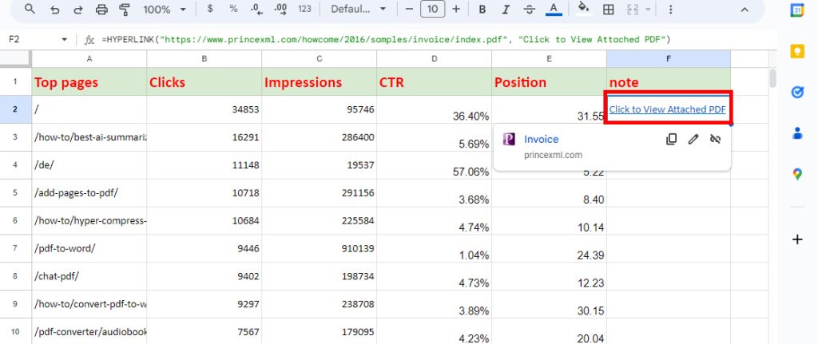
Task: Print the spreadsheet
Action: coord(101,10)
